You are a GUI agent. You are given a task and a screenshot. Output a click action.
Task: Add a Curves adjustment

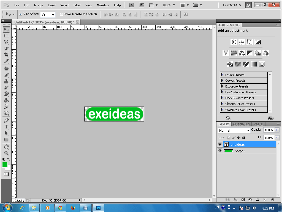250,42
